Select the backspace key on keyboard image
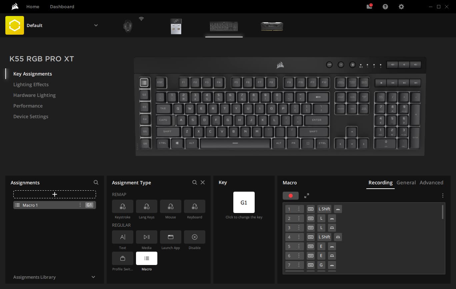The image size is (456, 289). pos(318,97)
